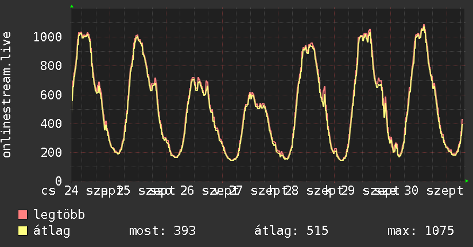
Task: Select the legtöbb legend label
Action: pyautogui.click(x=59, y=214)
